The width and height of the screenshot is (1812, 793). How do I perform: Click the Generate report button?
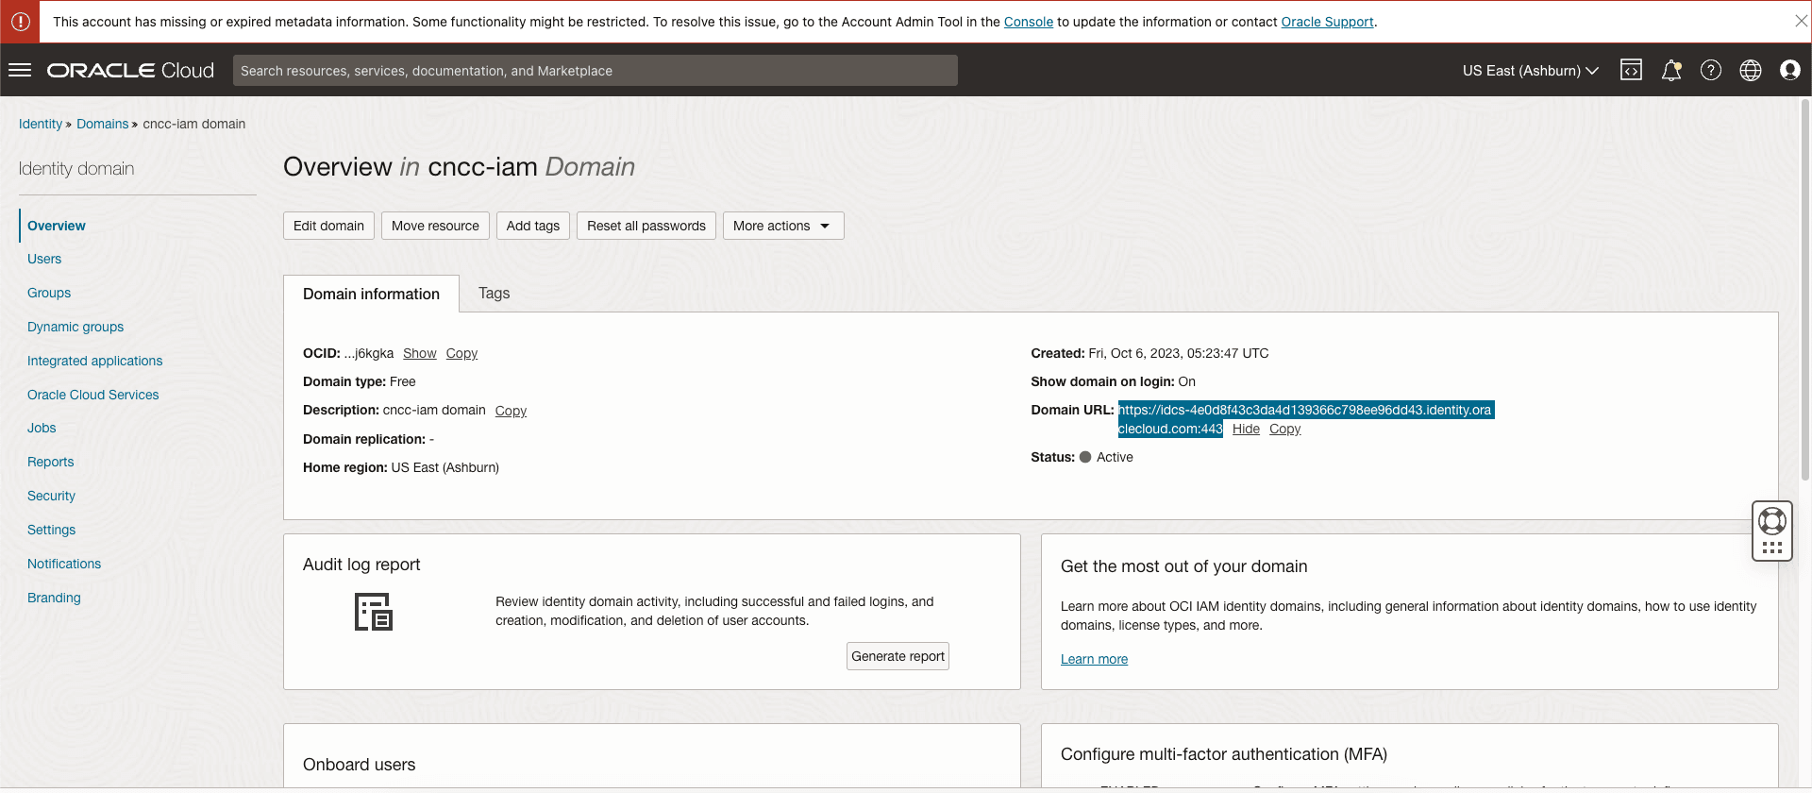[898, 656]
